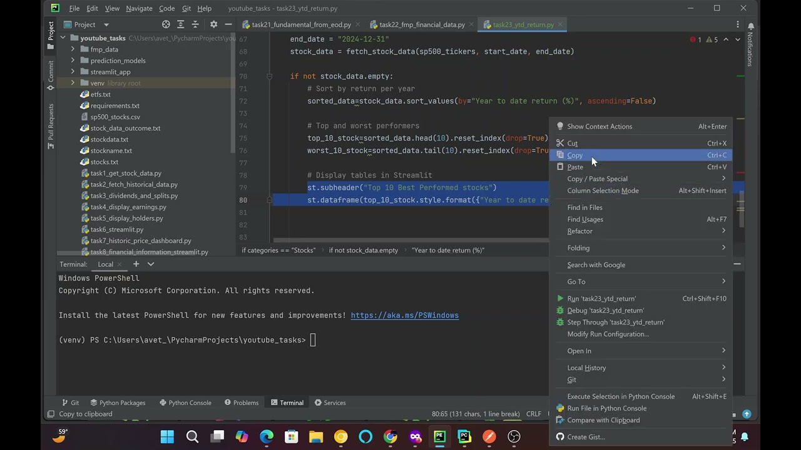Select Copy in the context menu

point(641,155)
